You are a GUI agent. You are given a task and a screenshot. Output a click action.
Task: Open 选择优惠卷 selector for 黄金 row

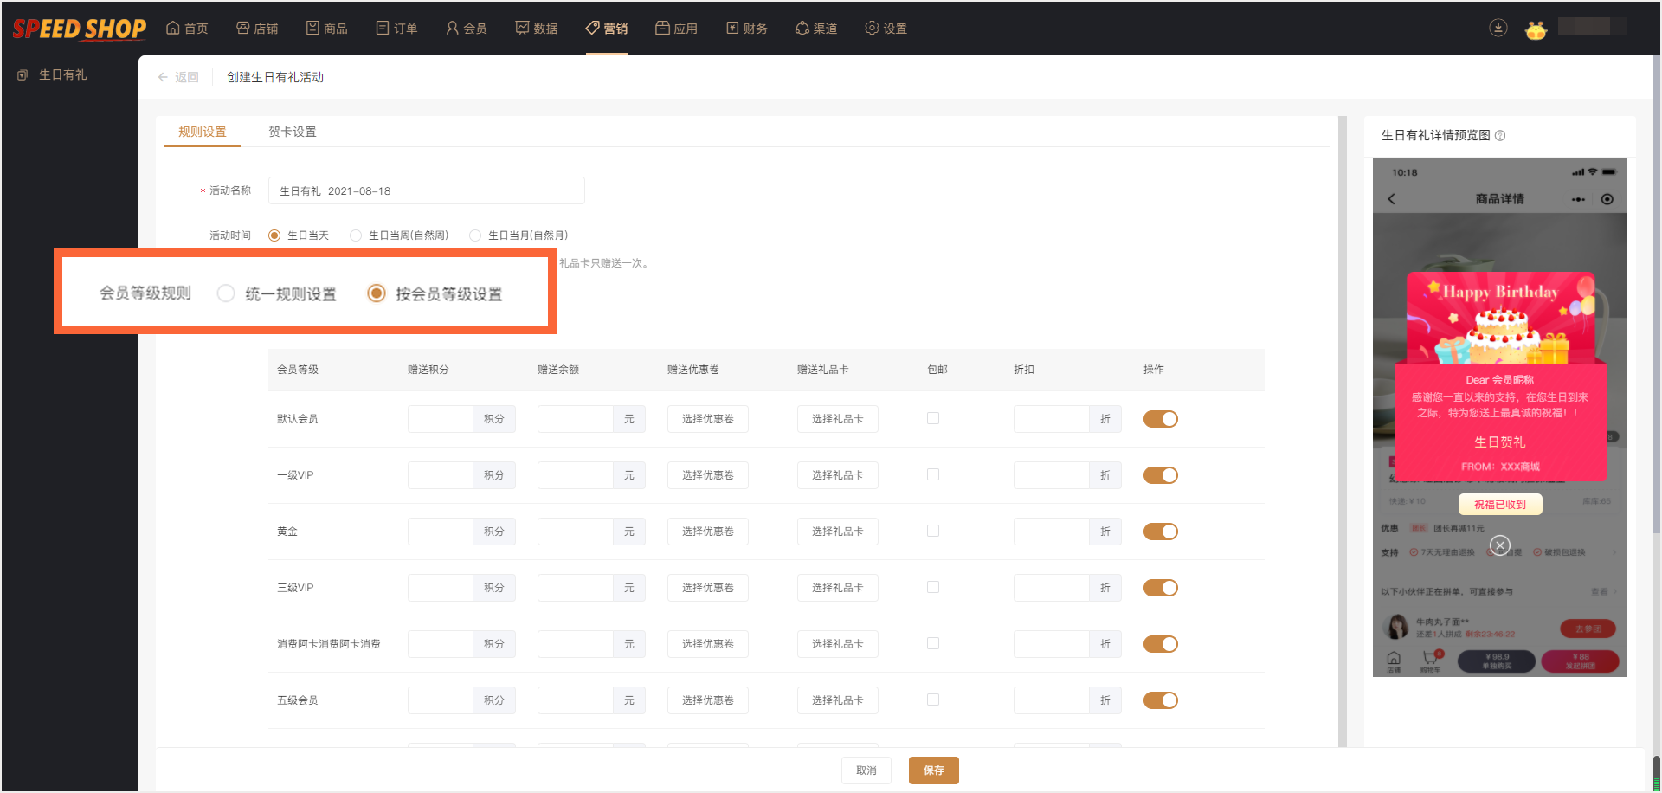(x=707, y=532)
